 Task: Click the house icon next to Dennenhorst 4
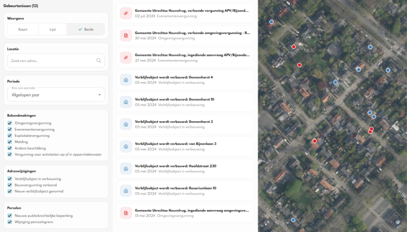pyautogui.click(x=126, y=80)
